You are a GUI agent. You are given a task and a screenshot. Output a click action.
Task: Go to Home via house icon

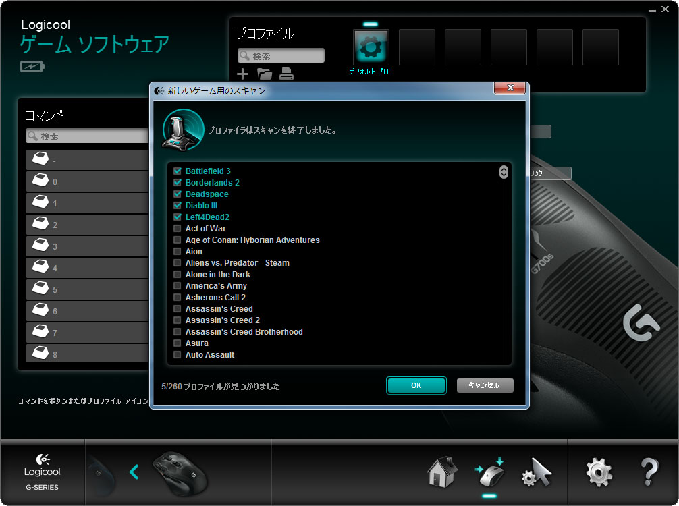point(441,472)
